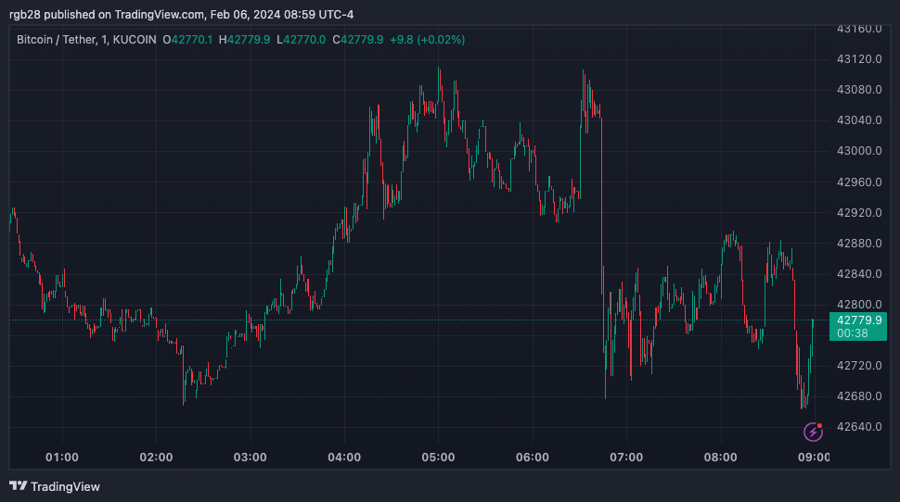Click the KUCOIN exchange label
The height and width of the screenshot is (502, 900).
135,40
